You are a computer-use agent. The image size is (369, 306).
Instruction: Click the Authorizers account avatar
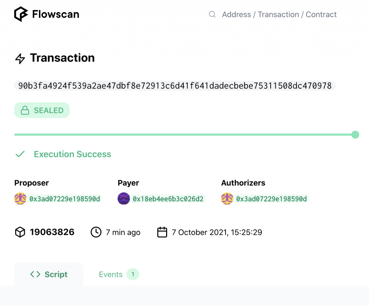tap(227, 199)
